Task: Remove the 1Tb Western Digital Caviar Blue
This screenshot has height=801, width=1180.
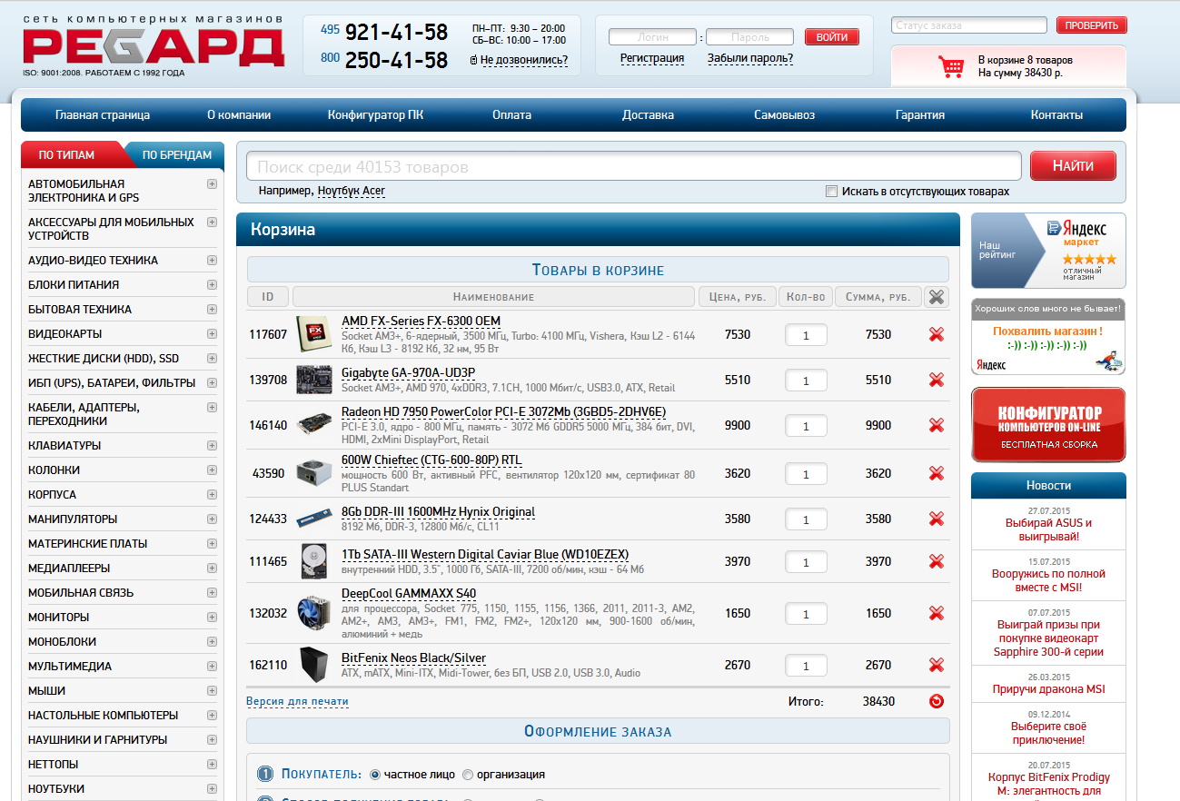Action: (937, 561)
